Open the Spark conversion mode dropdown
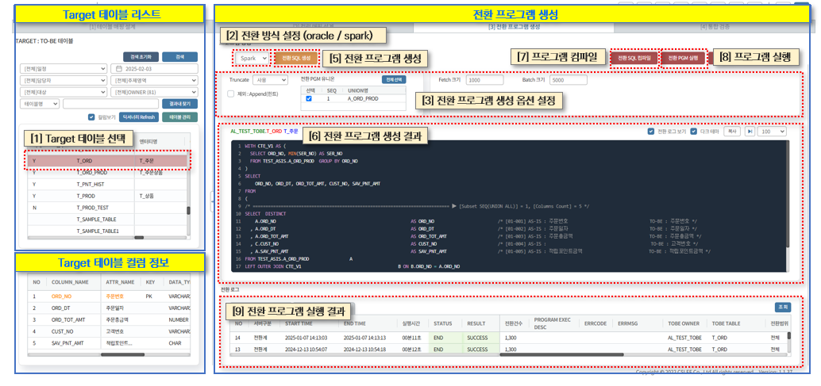Viewport: 821px width, 386px height. point(252,59)
